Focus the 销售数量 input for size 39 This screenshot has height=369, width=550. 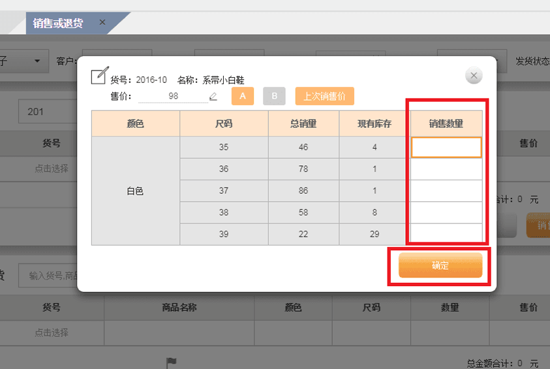pos(446,233)
